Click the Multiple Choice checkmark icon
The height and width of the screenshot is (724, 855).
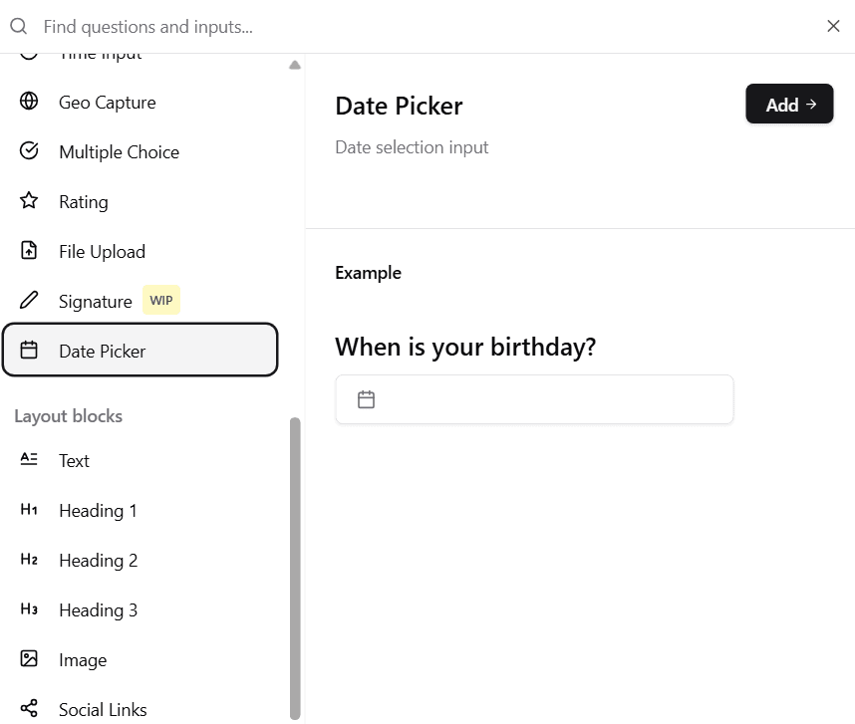point(27,151)
